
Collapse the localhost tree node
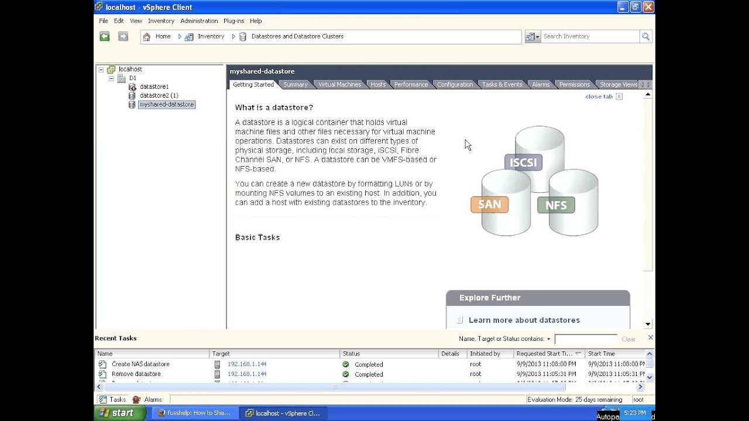(x=101, y=69)
